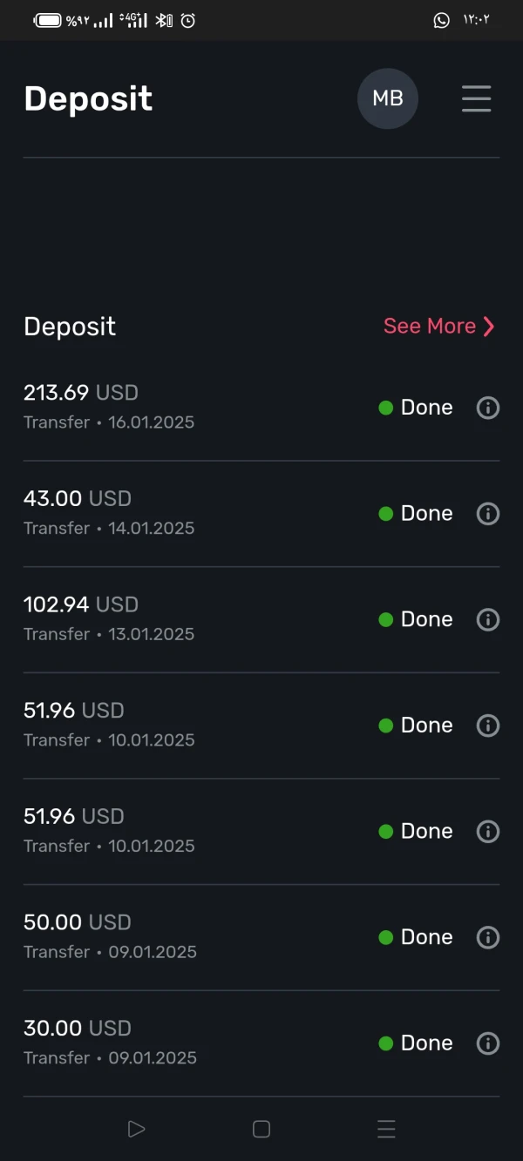Expand deposits with the See More chevron
The height and width of the screenshot is (1161, 523).
(489, 327)
